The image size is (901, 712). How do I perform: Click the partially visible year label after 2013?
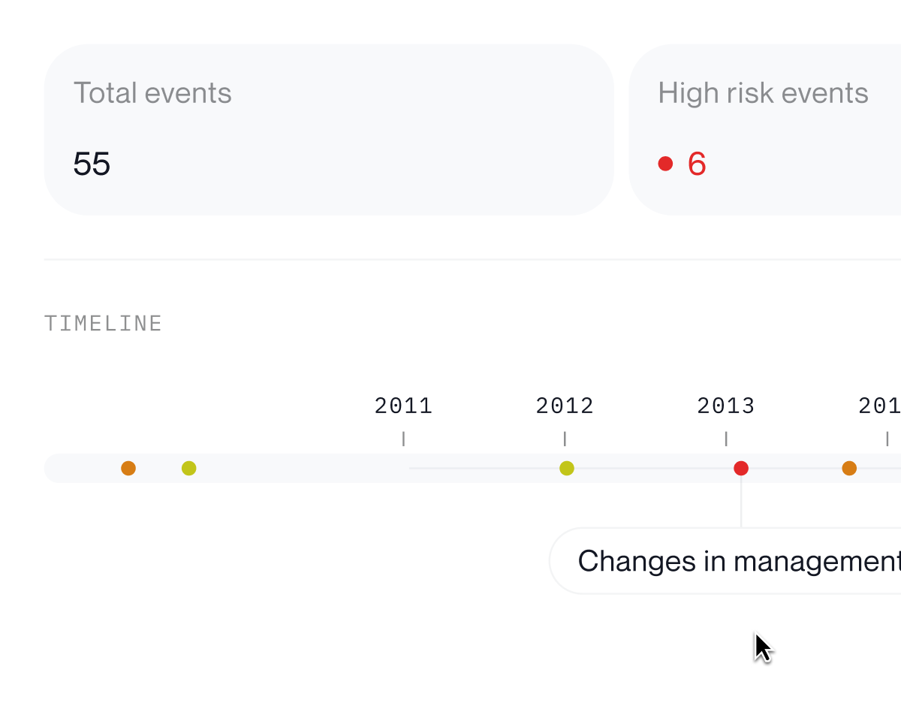880,406
